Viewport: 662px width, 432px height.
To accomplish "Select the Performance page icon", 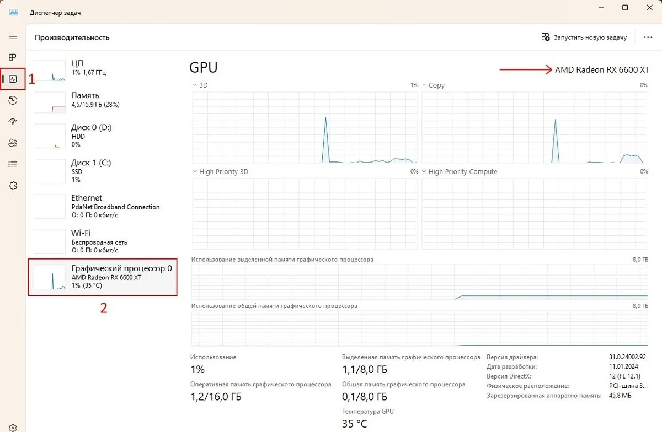I will coord(13,79).
